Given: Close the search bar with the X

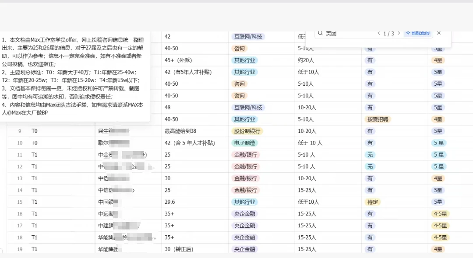Looking at the screenshot, I should click(x=439, y=33).
